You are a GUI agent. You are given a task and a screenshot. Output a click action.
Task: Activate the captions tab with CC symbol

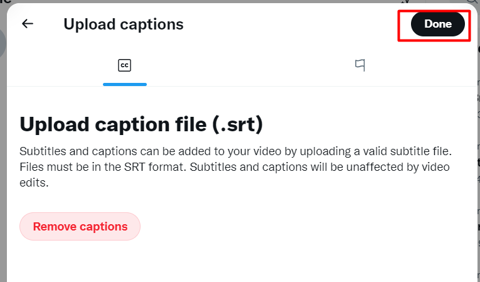pyautogui.click(x=125, y=65)
